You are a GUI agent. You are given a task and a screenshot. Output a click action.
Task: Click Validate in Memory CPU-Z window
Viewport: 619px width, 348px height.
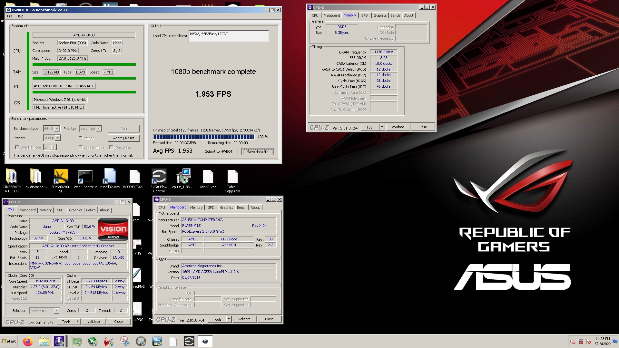click(398, 127)
